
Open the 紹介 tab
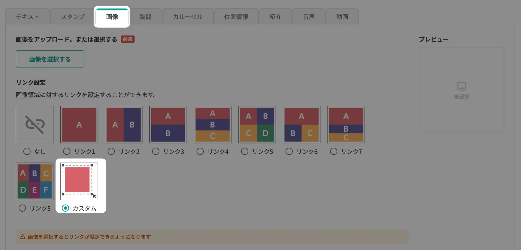point(276,17)
